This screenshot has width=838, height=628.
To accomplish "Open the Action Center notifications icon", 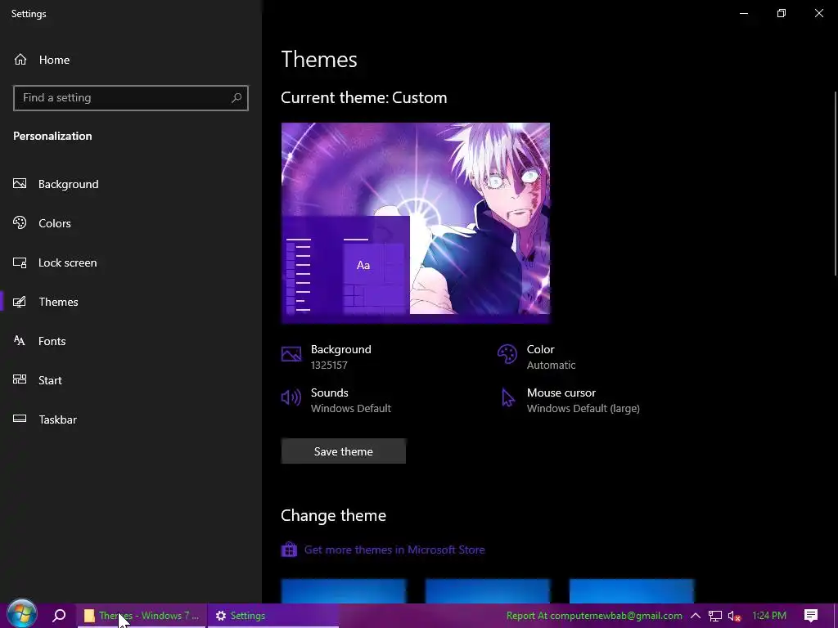I will [x=811, y=616].
